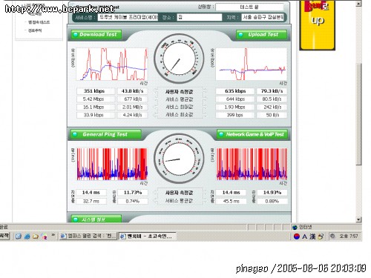Expand quick launch overflow chevron
This screenshot has width=371, height=278.
coord(53,235)
